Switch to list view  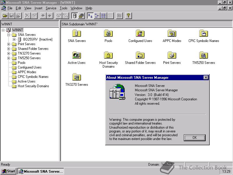tap(104, 16)
